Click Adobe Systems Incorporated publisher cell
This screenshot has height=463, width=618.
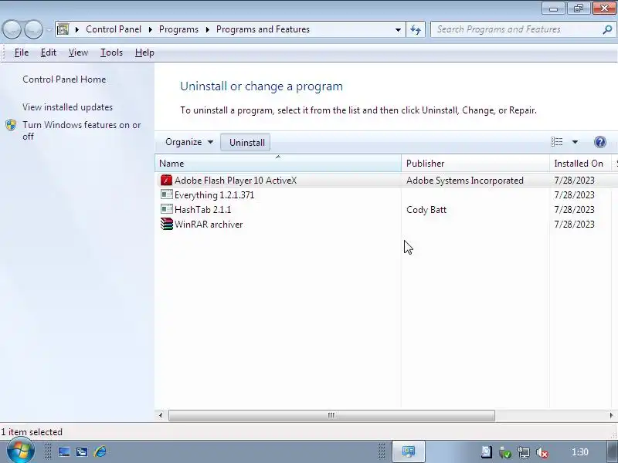click(465, 181)
